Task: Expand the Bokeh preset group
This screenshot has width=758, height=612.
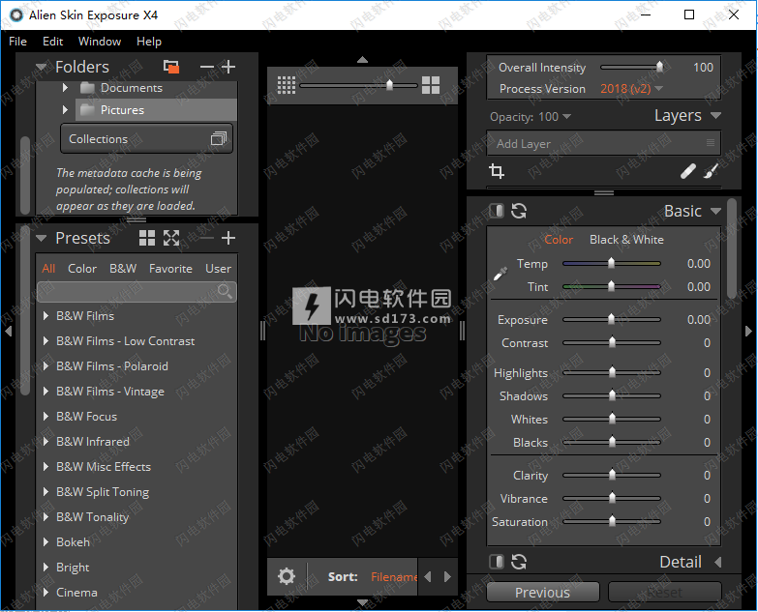Action: [x=45, y=542]
